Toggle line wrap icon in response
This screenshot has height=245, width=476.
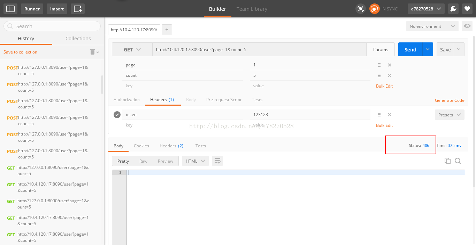(x=217, y=161)
